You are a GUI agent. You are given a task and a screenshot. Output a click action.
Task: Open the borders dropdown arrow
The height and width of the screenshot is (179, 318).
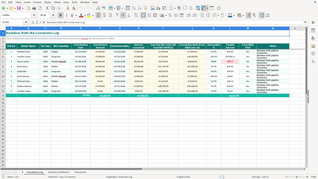[218, 15]
